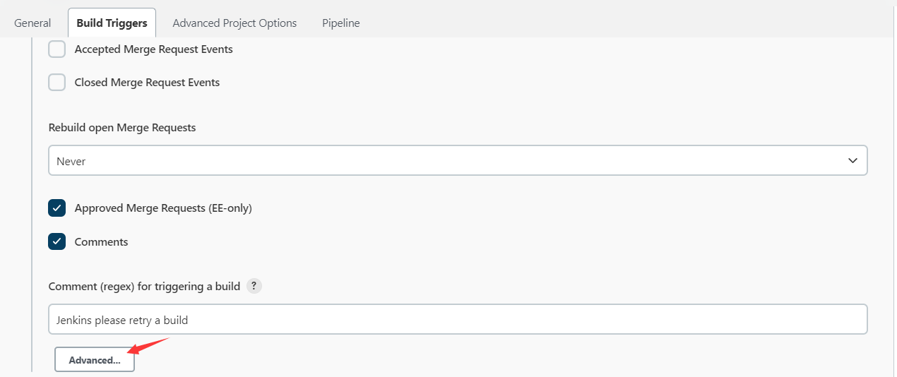Click the Approved Merge Requests (EE-only) label
Viewport: 897px width, 377px height.
coord(163,208)
